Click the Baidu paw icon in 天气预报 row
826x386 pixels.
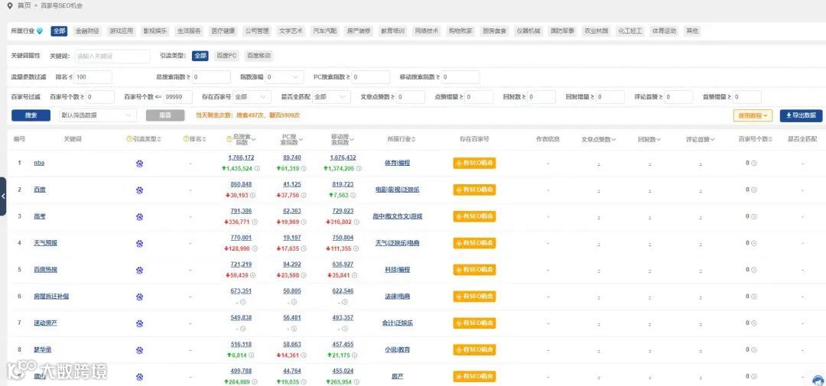pyautogui.click(x=140, y=243)
